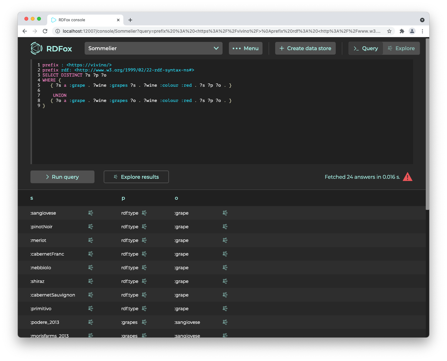Click the RDFox logo
447x361 pixels.
pos(51,48)
